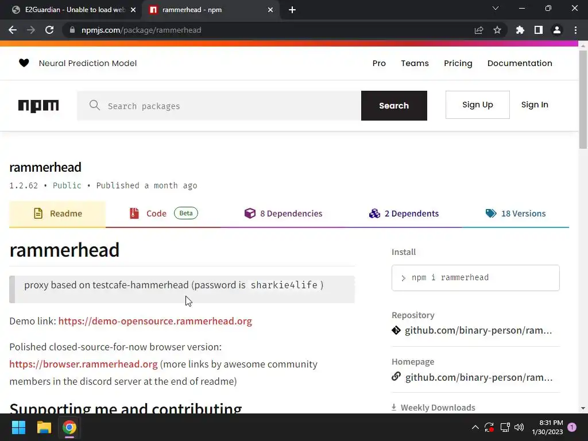Open browser.rammerhead.org link
The height and width of the screenshot is (441, 588).
(x=83, y=364)
